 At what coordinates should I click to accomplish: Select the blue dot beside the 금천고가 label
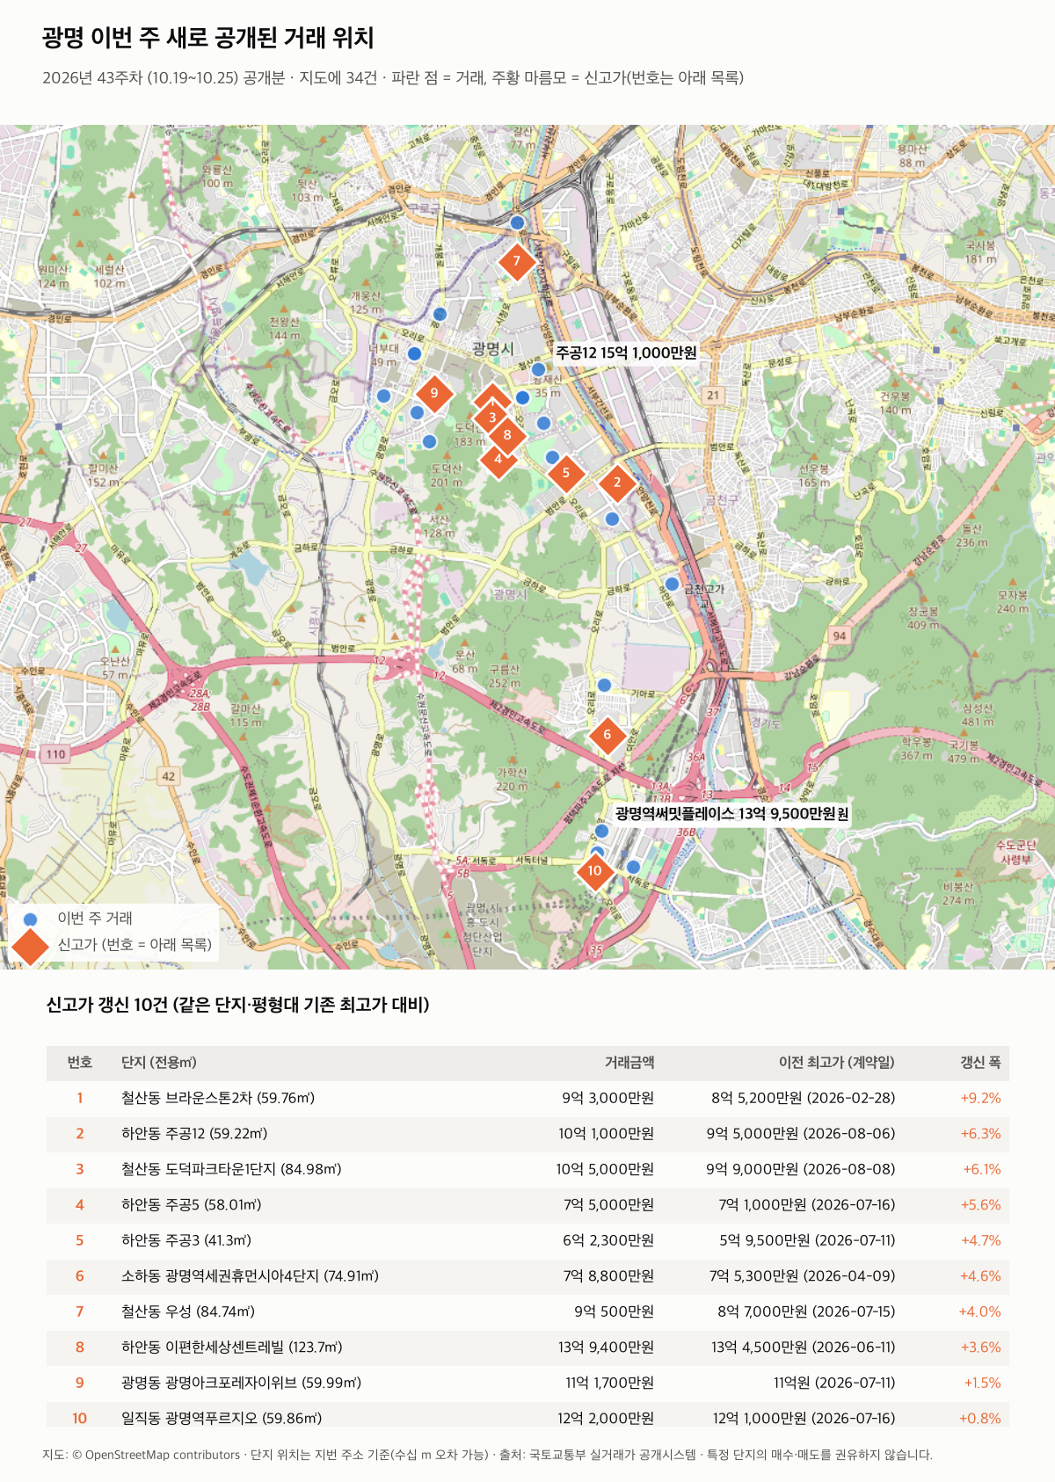tap(672, 584)
